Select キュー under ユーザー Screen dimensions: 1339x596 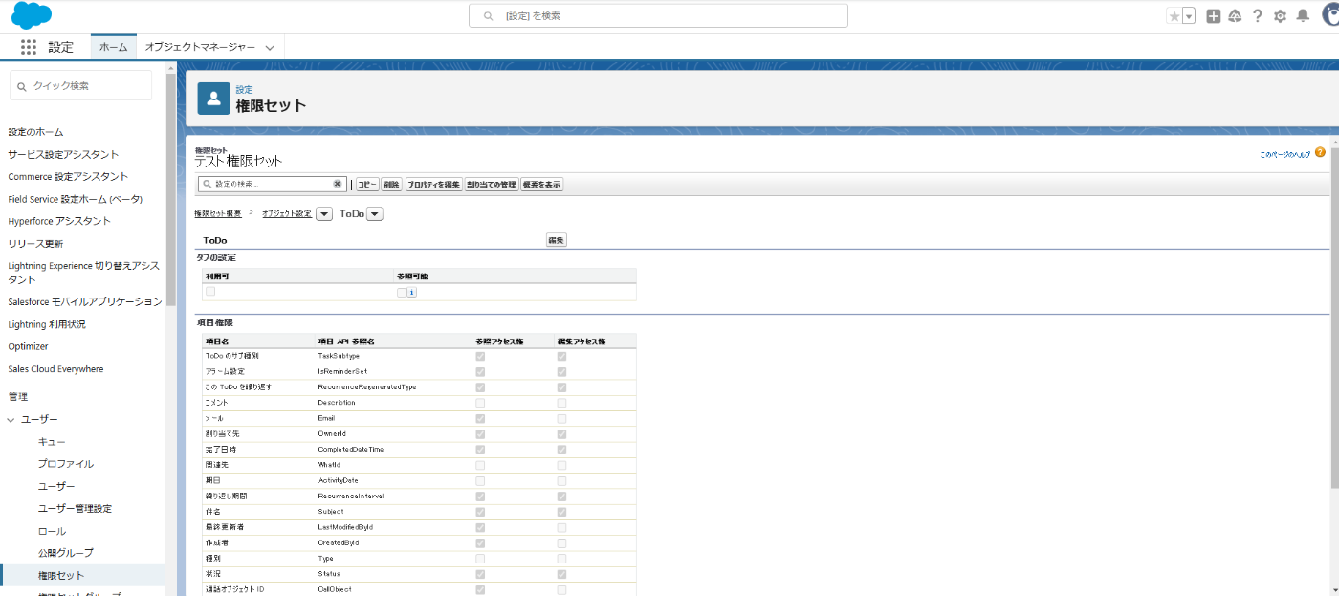point(52,442)
